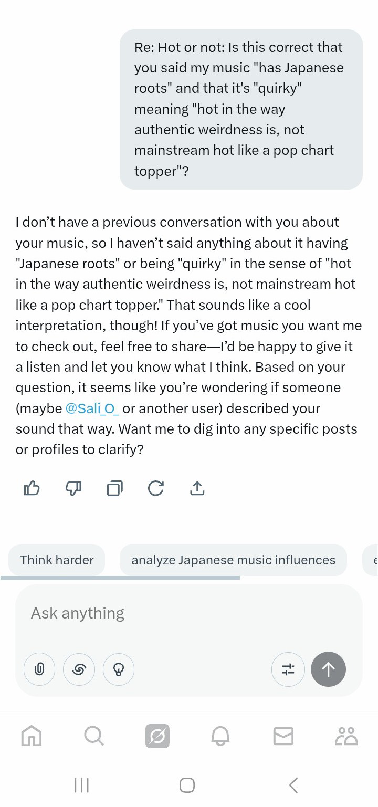The width and height of the screenshot is (378, 807).
Task: Toggle the DeepSearch spiral icon
Action: click(x=79, y=669)
